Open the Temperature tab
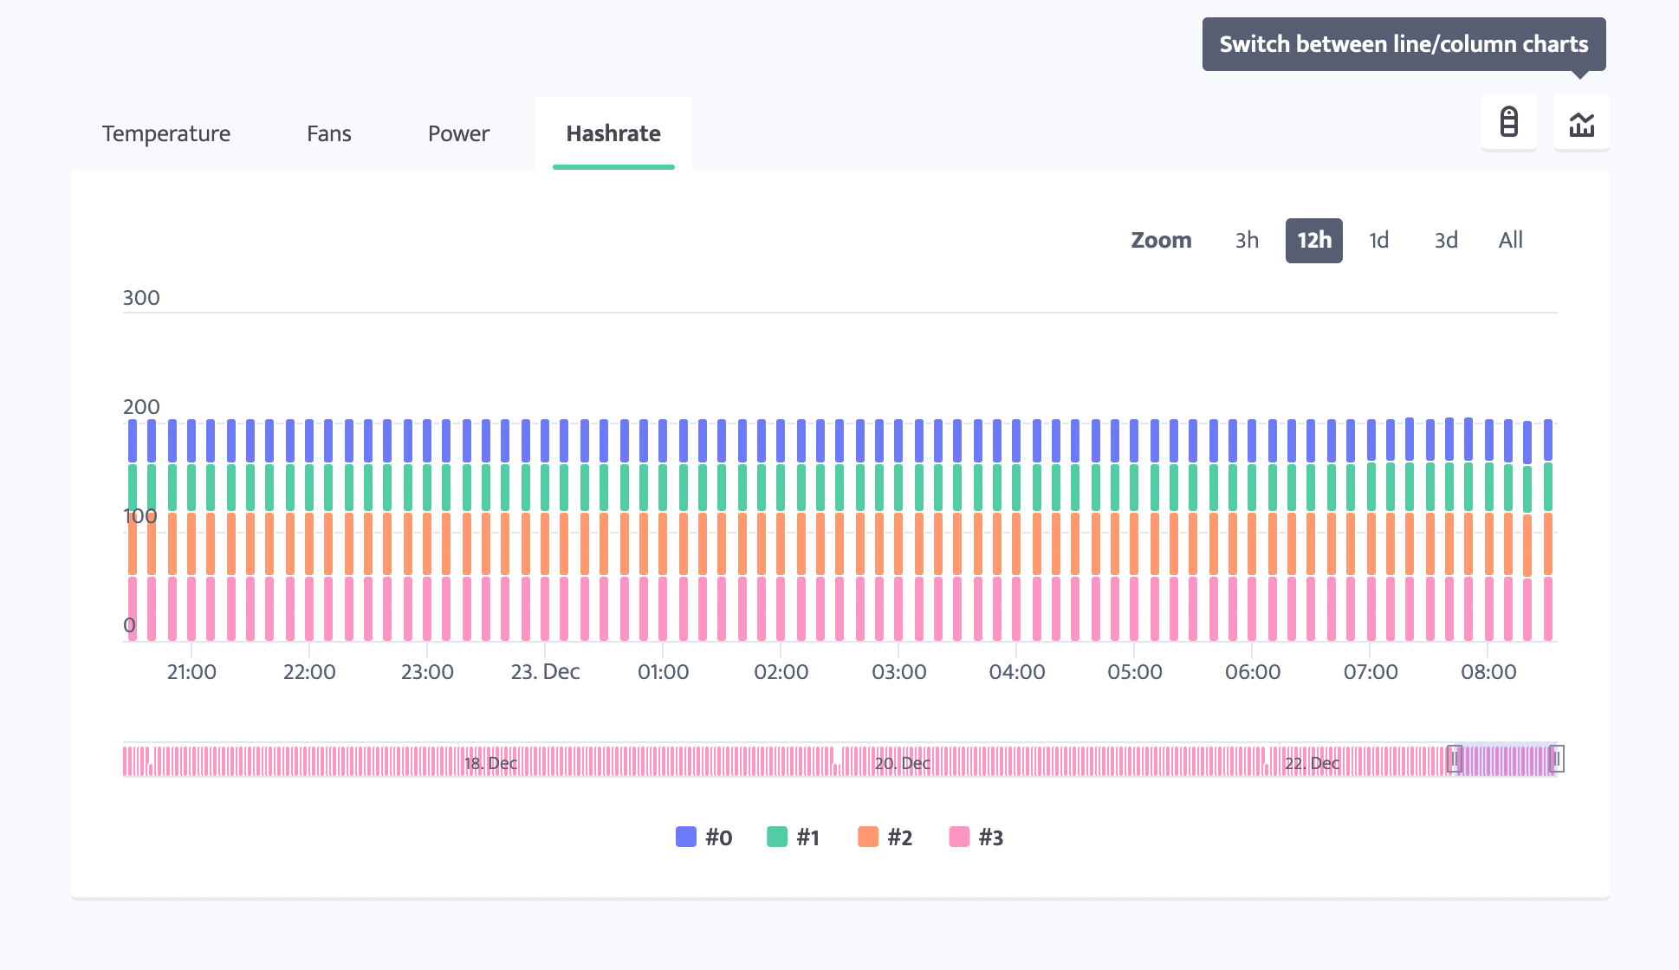The height and width of the screenshot is (970, 1679). coord(166,133)
